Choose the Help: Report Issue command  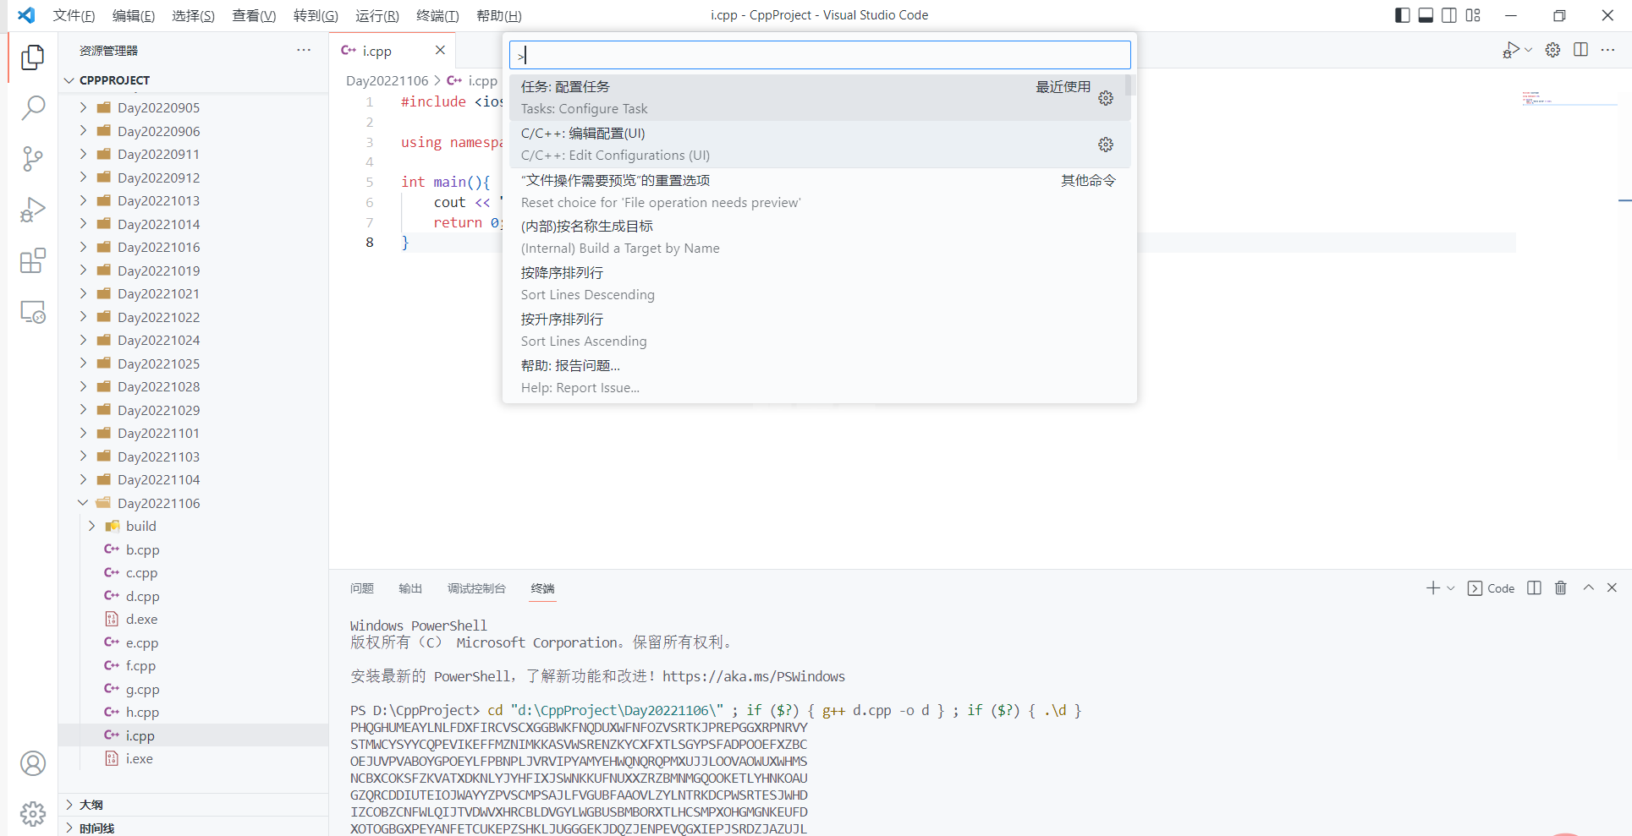click(819, 377)
